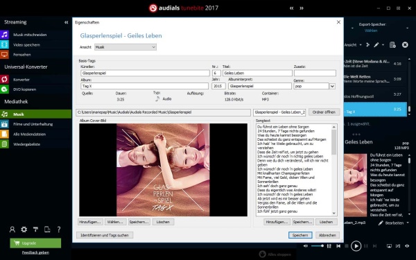Expand the Genre dropdown arrow
416x260 pixels.
click(332, 86)
